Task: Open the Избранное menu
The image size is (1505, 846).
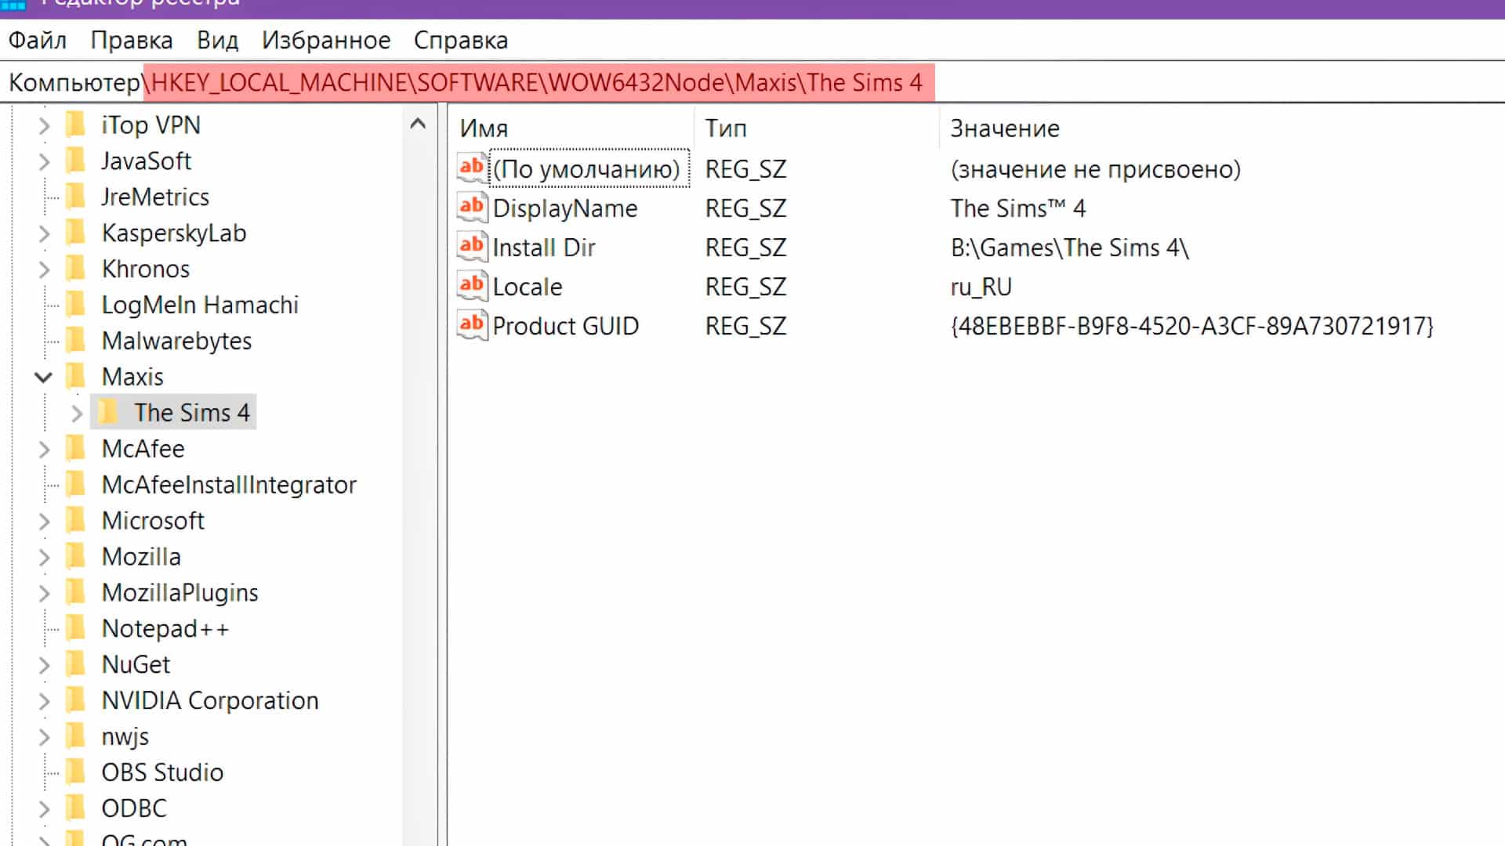Action: tap(326, 40)
